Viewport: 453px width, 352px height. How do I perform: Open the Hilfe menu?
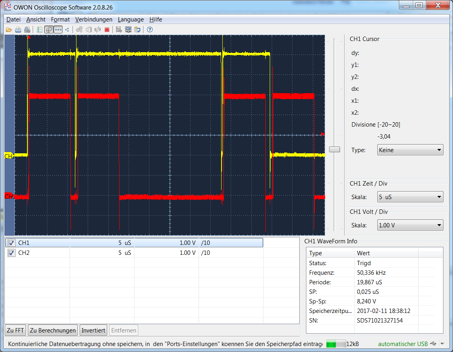coord(156,20)
